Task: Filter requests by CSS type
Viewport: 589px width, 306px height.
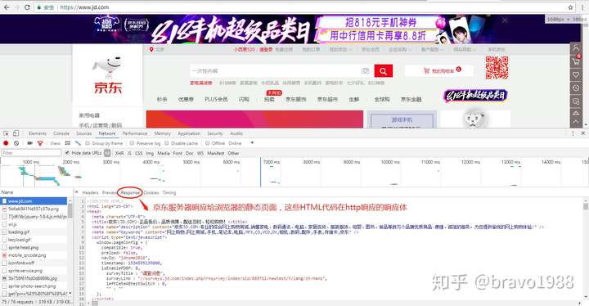Action: pos(138,153)
